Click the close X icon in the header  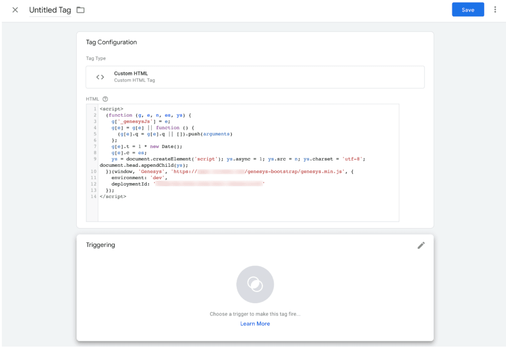point(15,10)
